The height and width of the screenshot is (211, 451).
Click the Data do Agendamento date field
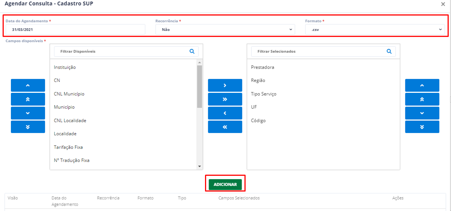pos(75,29)
